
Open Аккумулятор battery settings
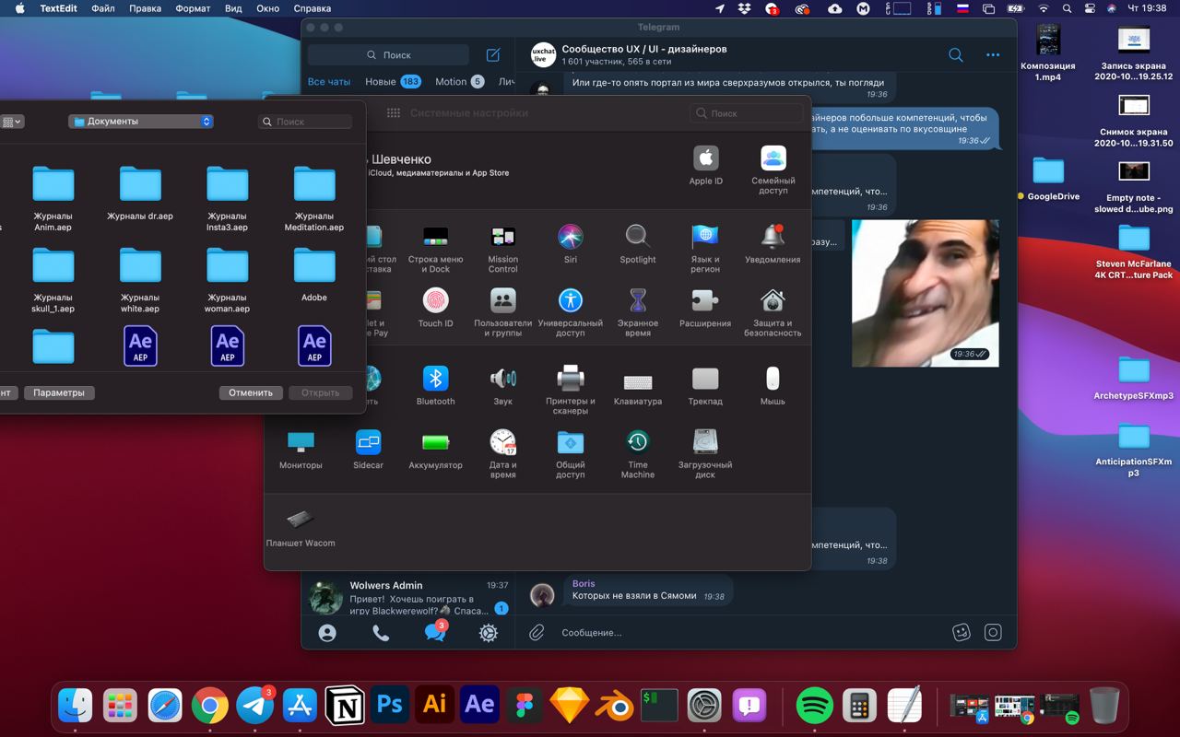coord(435,449)
